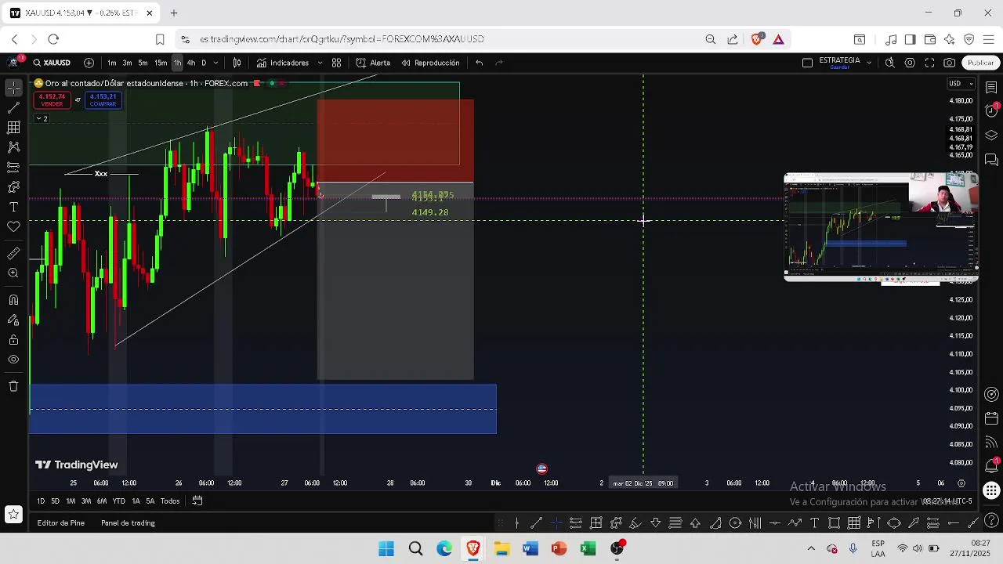1003x564 pixels.
Task: Open the watchlist panel icon in right sidebar
Action: tap(991, 88)
